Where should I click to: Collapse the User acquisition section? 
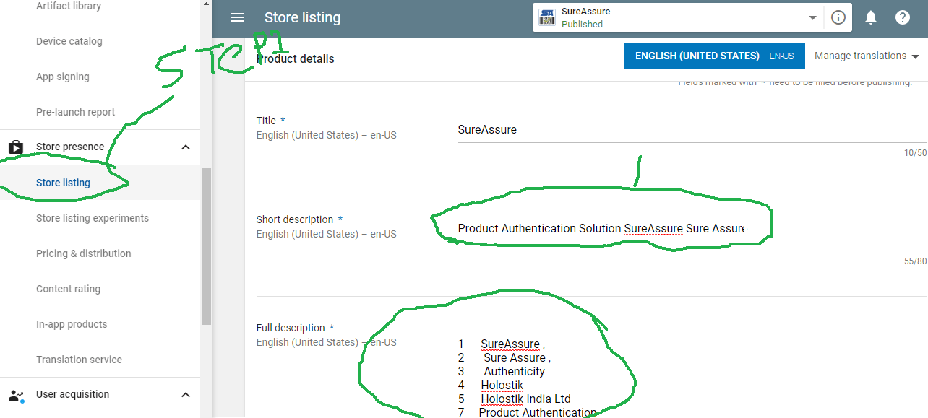tap(186, 395)
